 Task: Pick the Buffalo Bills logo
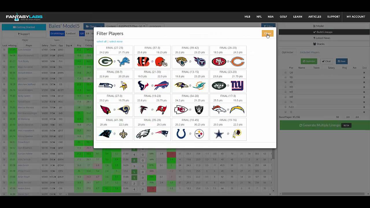click(x=161, y=86)
